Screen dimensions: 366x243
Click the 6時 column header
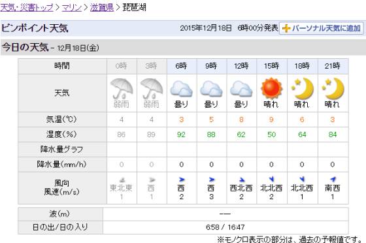(x=182, y=66)
